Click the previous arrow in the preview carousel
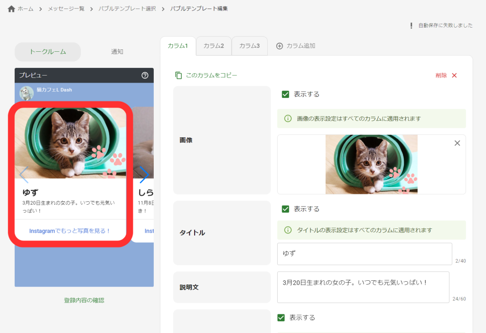Screen dimensions: 486x333 point(24,174)
